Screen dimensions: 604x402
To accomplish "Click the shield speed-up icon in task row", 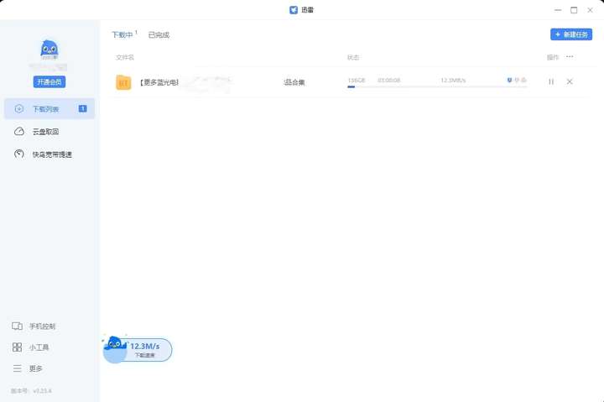I will click(509, 81).
